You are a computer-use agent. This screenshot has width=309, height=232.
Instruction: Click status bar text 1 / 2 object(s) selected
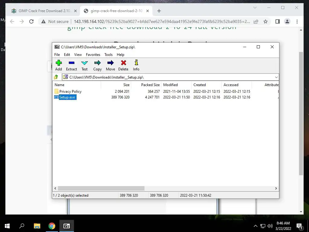click(x=71, y=195)
